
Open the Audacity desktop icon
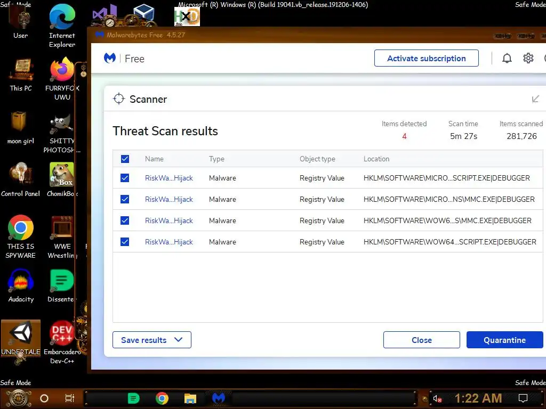[x=21, y=286]
